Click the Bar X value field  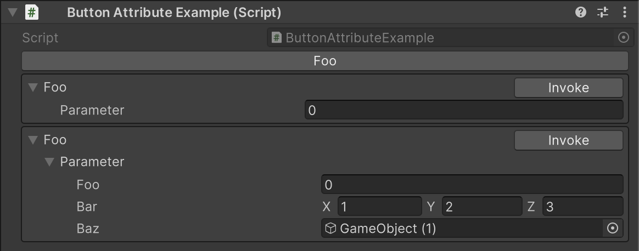tap(379, 206)
